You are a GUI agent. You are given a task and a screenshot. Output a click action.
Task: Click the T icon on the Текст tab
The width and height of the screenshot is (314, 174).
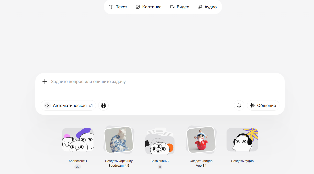coord(111,7)
